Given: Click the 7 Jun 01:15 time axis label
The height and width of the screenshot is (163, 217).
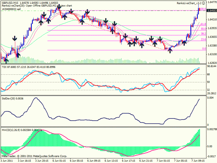Looking at the screenshot, I should pos(164,161).
